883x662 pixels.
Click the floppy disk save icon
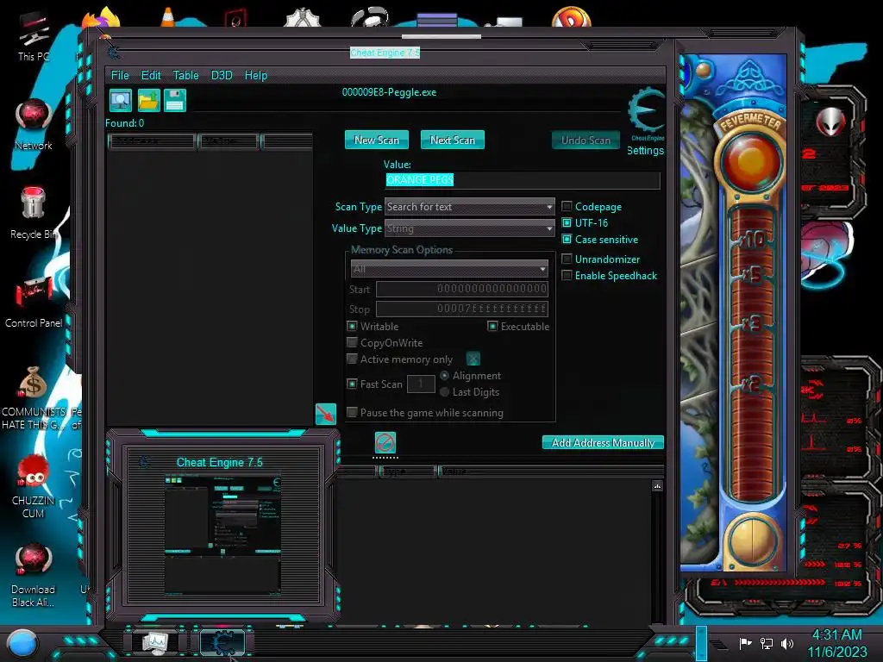[175, 101]
